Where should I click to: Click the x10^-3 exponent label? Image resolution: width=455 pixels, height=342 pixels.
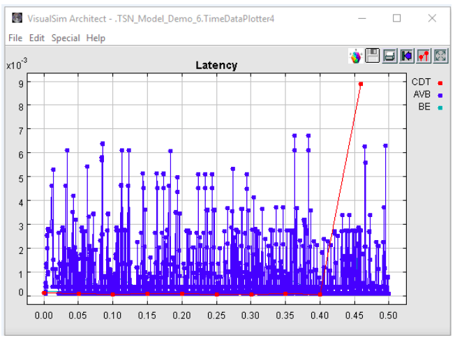point(17,64)
